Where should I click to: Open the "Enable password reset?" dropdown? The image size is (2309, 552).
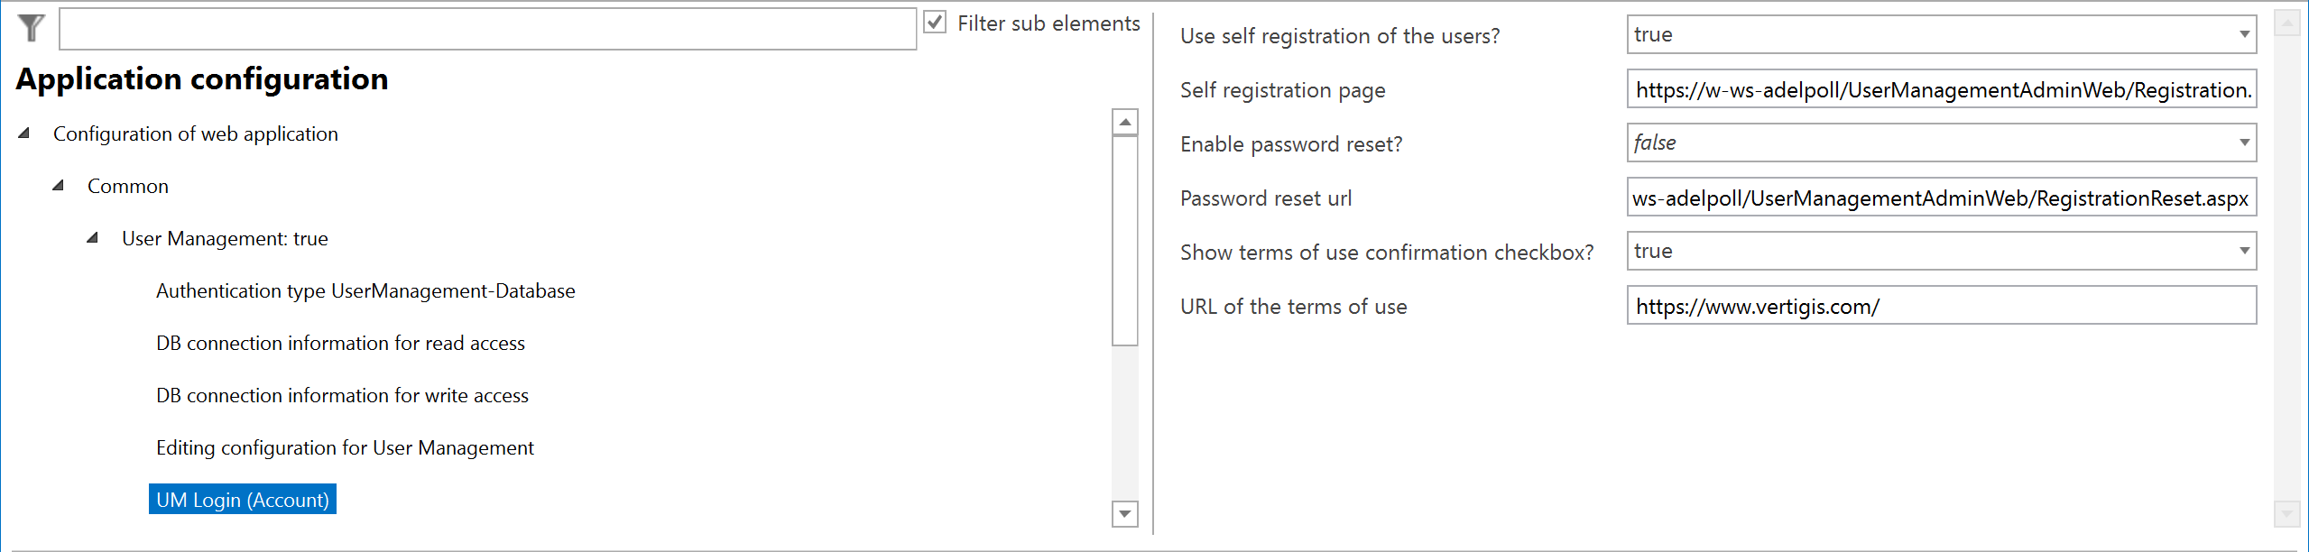2242,143
